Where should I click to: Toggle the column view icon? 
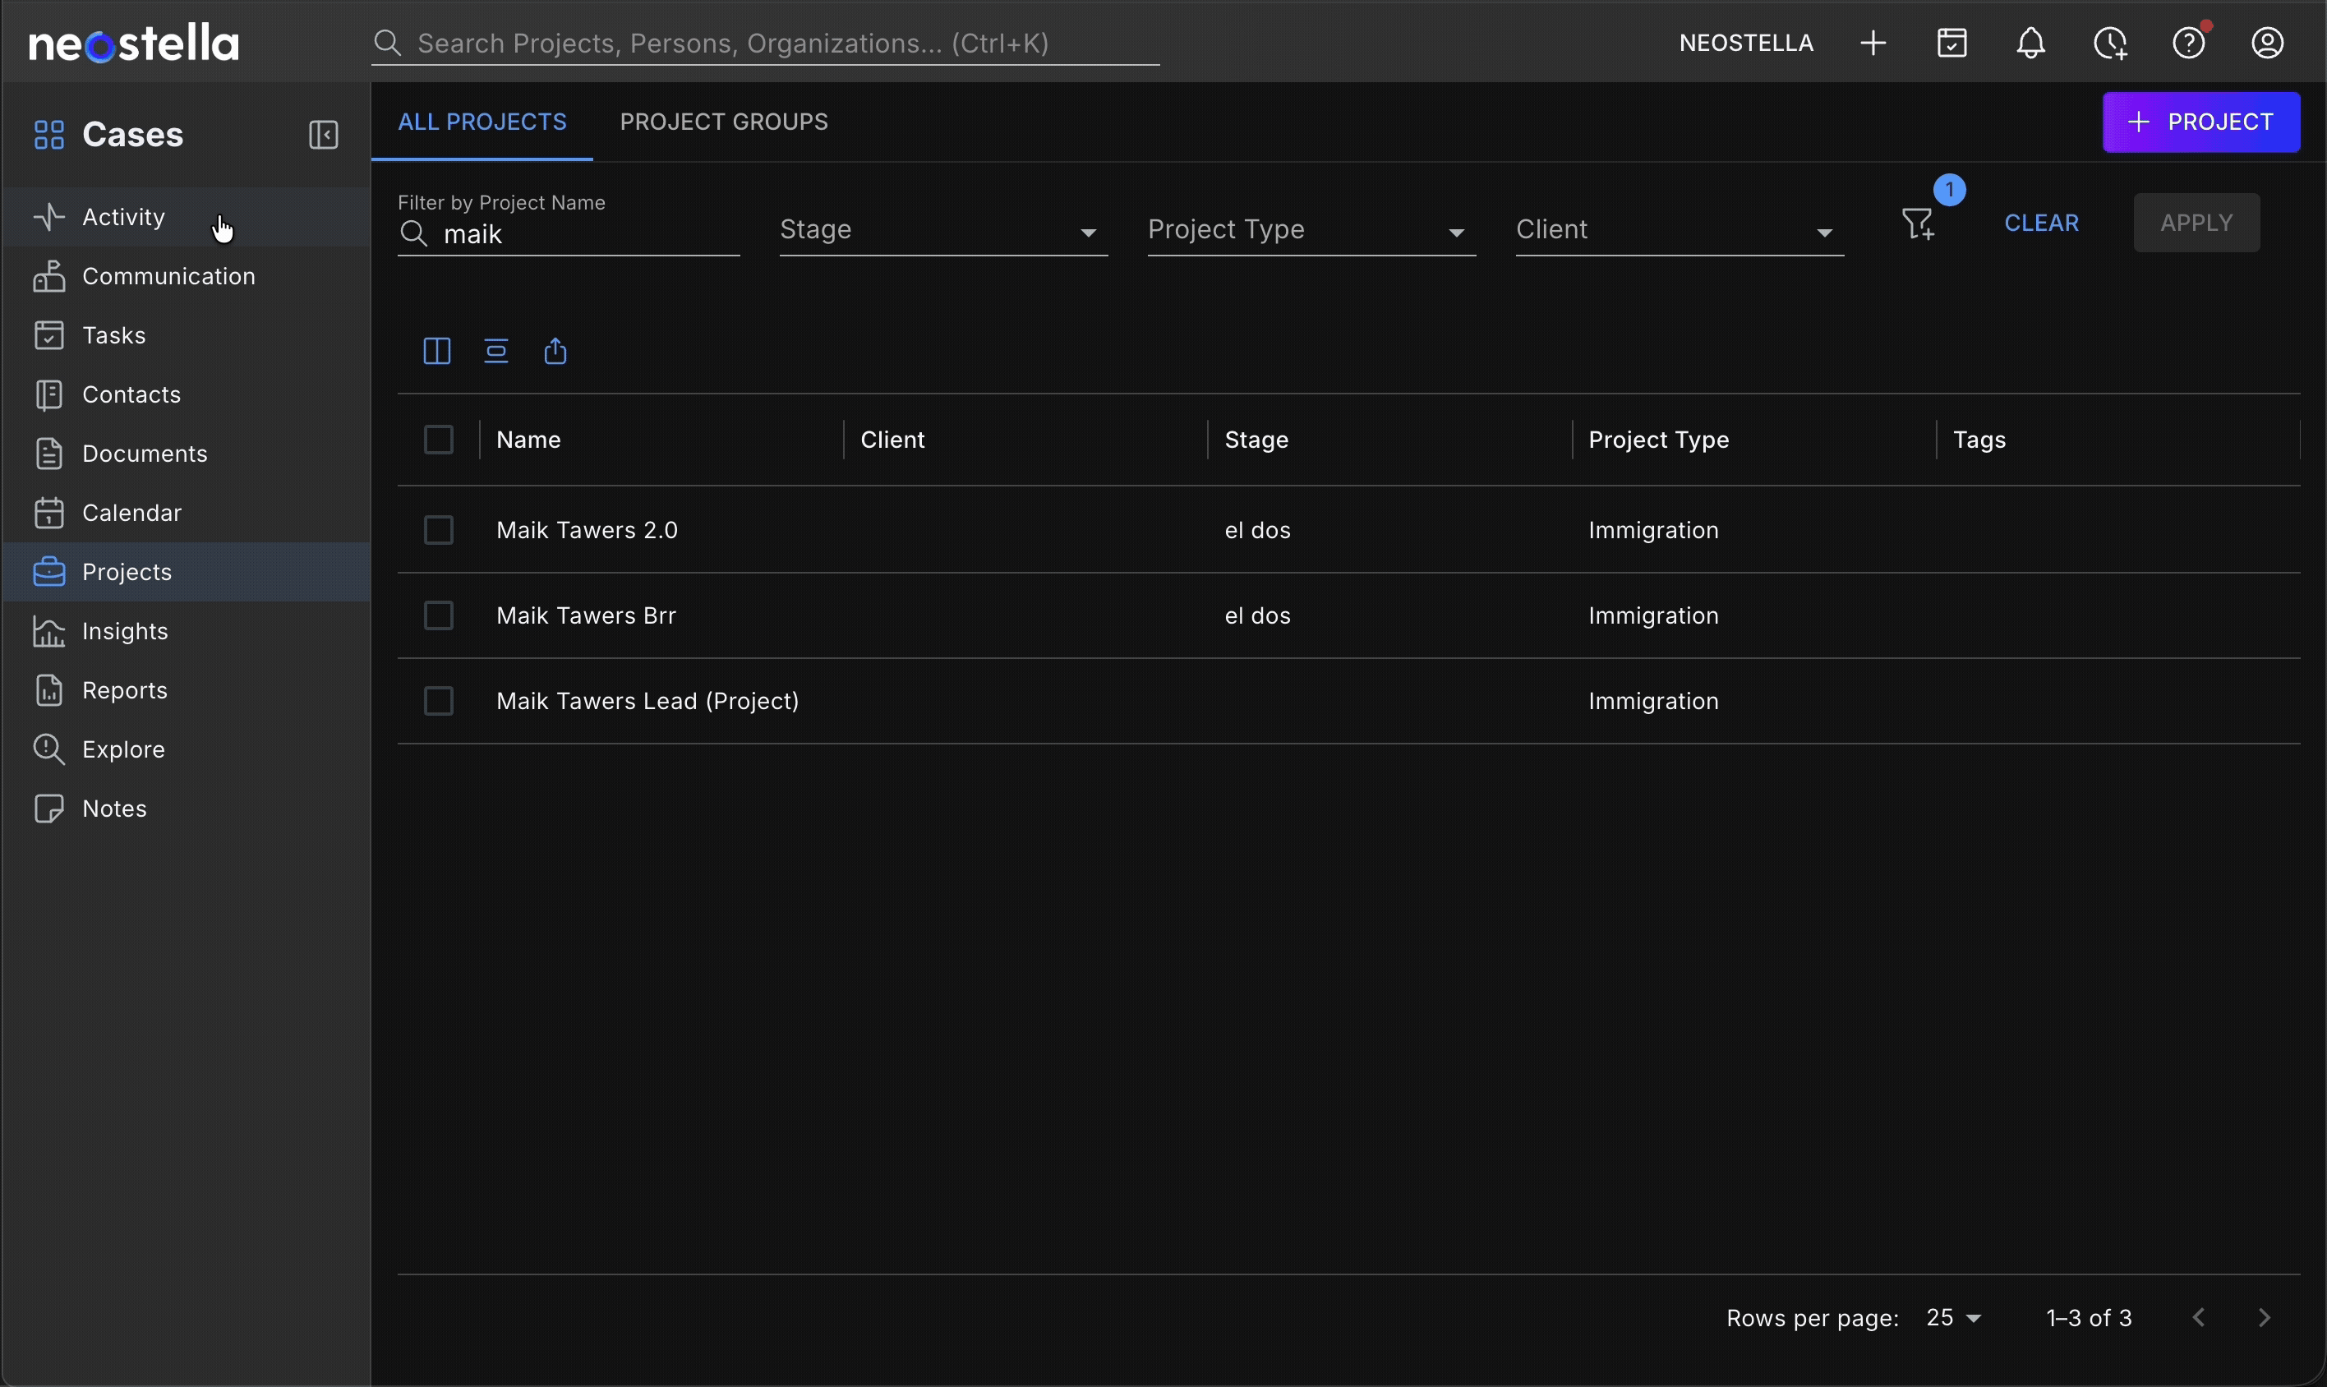(x=436, y=352)
